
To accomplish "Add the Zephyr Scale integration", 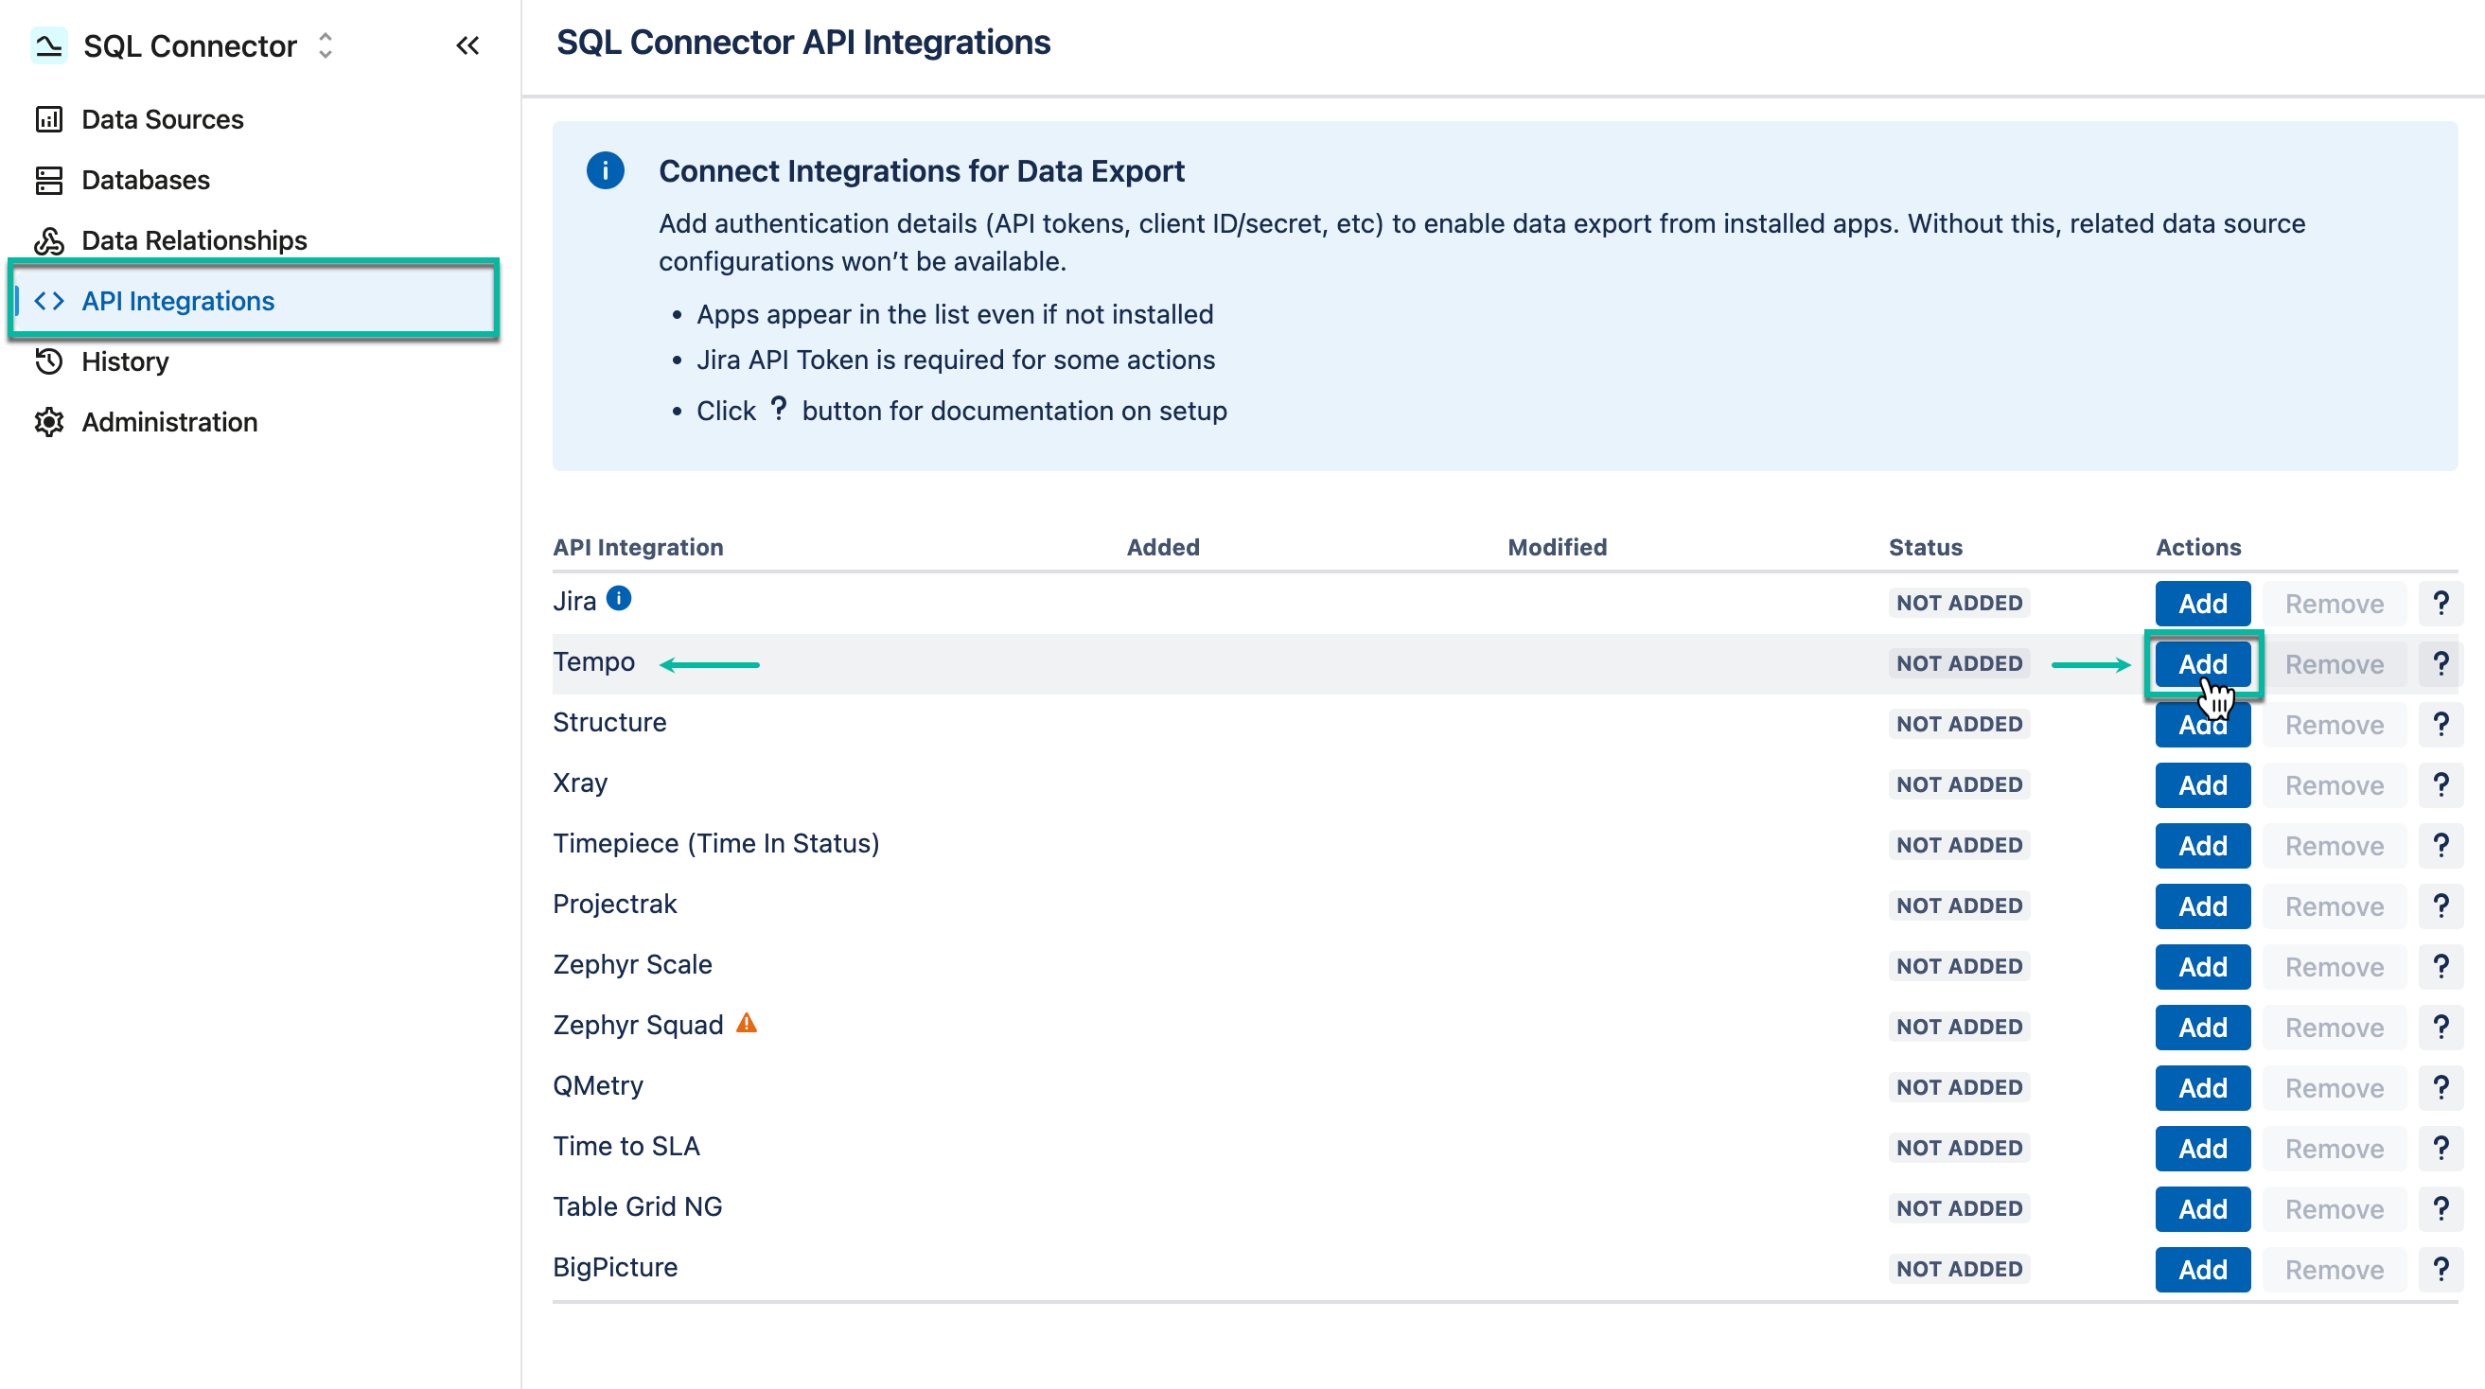I will coord(2202,966).
